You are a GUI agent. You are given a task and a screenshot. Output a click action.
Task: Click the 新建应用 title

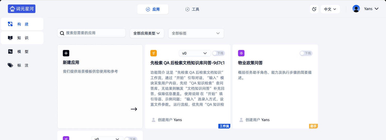click(71, 63)
